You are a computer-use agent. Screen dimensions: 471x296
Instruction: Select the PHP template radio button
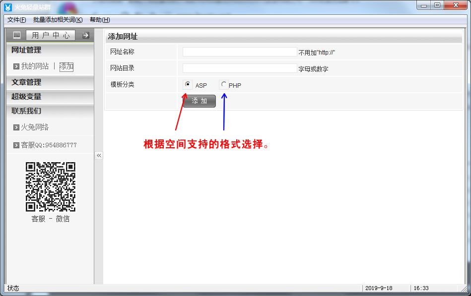pos(224,85)
